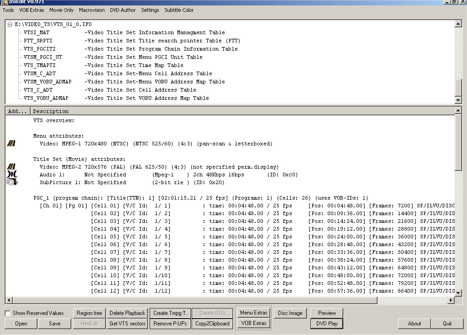Click the description panel scroll down arrow

pos(458,293)
